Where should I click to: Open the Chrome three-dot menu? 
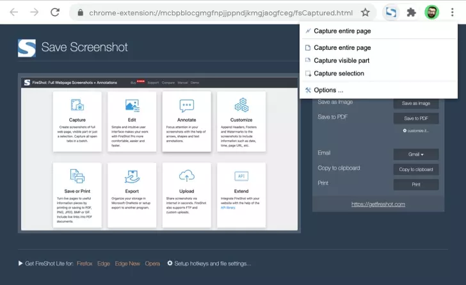452,13
